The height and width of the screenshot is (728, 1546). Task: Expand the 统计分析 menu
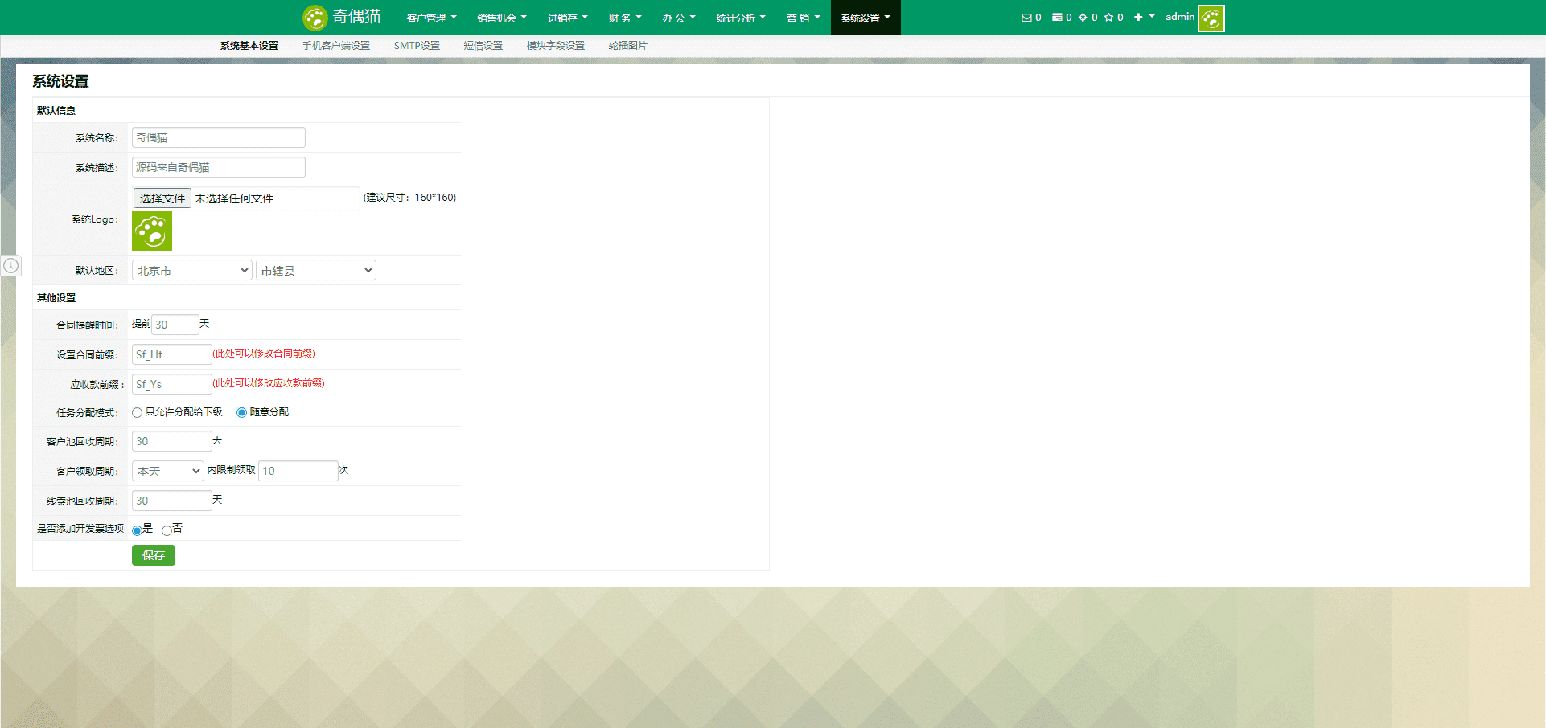pos(741,18)
